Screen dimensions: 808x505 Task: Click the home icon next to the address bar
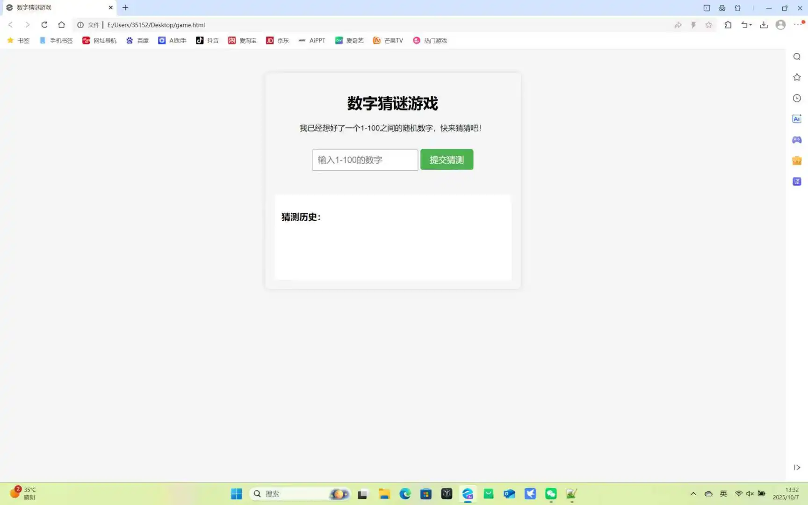click(61, 25)
